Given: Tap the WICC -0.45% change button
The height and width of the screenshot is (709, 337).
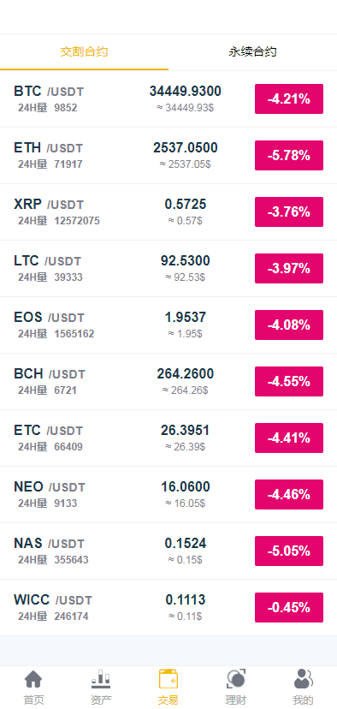Looking at the screenshot, I should 289,608.
